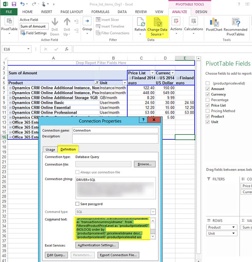
Task: Collapse the active field icon
Action: pyautogui.click(x=76, y=30)
